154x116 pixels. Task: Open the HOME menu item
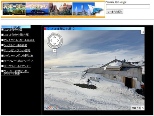16,27
